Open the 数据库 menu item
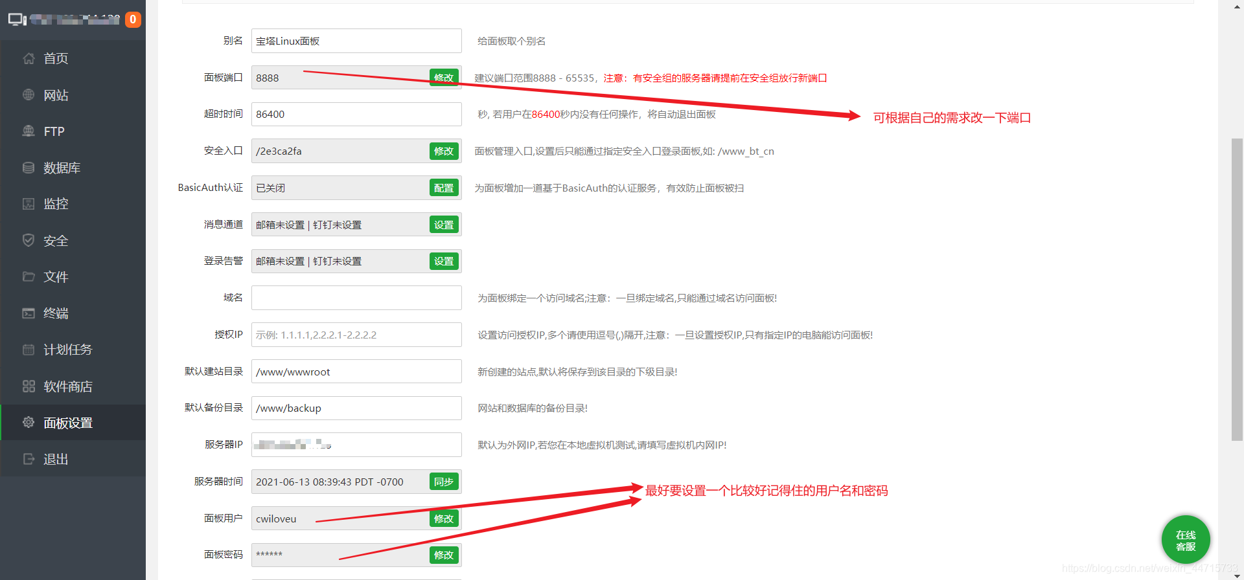The image size is (1244, 580). point(73,168)
